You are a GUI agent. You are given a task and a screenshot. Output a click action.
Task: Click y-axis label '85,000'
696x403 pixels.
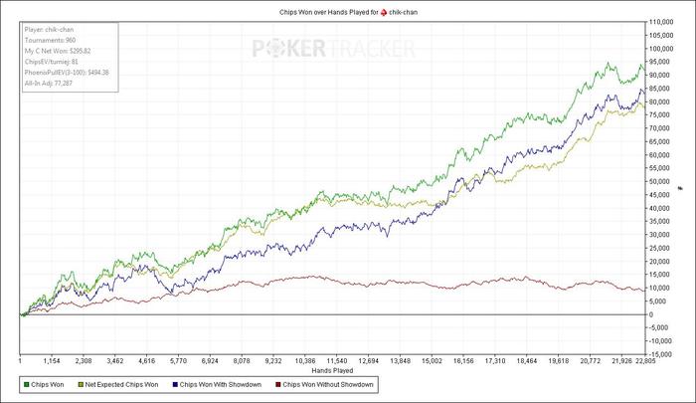660,89
